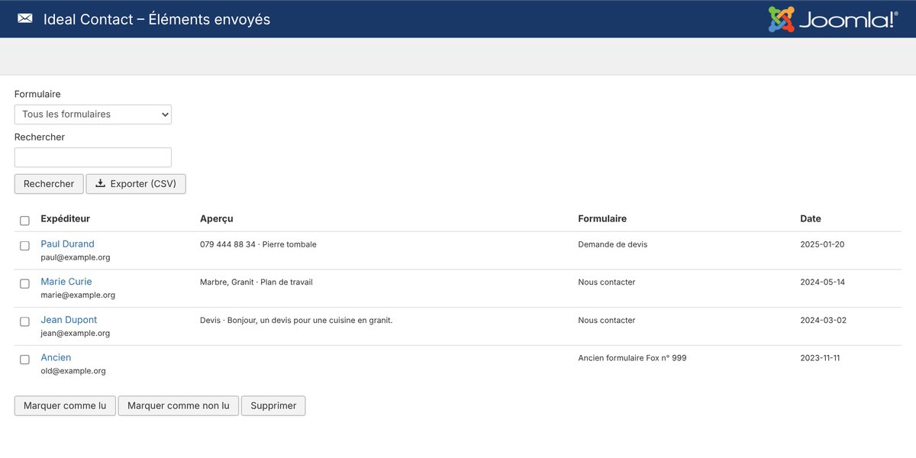Click the email jean@example.org
Viewport: 916px width, 458px height.
76,334
